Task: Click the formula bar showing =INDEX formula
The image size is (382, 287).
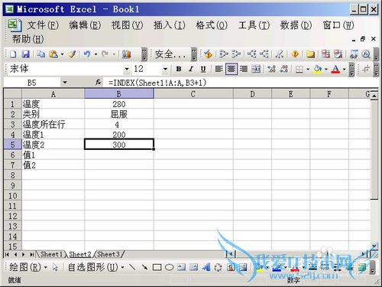Action: pyautogui.click(x=241, y=83)
